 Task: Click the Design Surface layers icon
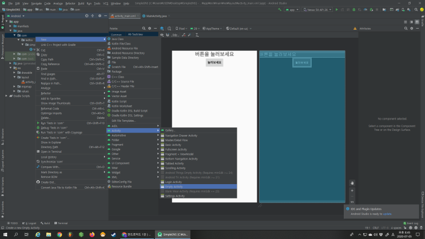click(x=162, y=29)
